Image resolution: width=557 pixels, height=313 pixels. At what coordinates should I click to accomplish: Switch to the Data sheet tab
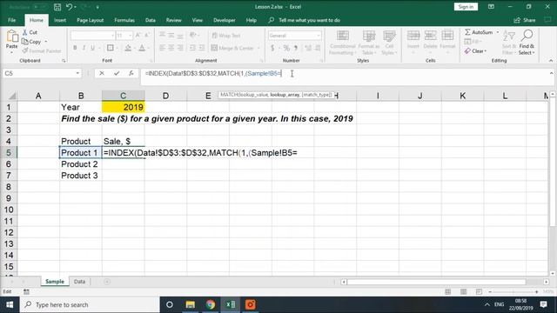[x=79, y=282]
